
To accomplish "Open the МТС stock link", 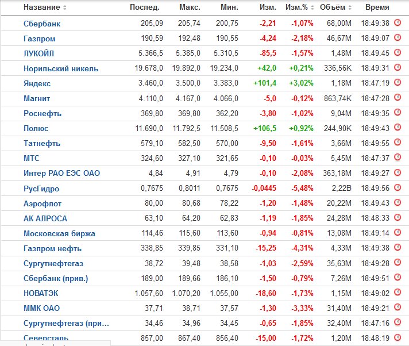I will click(x=32, y=159).
